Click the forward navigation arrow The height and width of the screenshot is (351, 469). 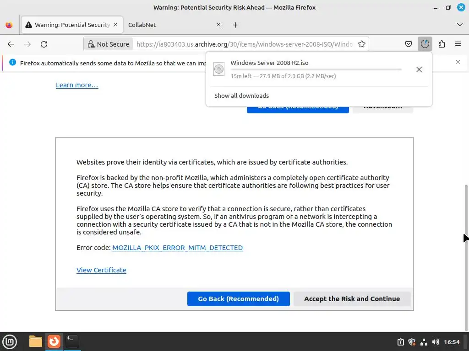tap(27, 44)
